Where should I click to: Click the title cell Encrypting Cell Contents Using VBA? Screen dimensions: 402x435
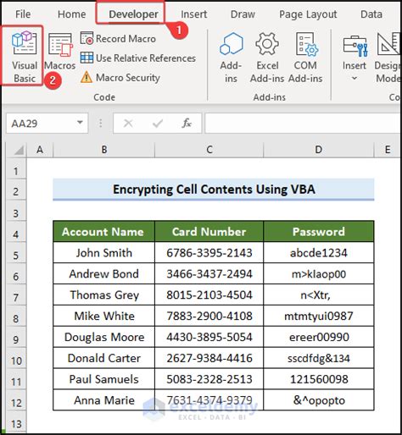coord(214,190)
